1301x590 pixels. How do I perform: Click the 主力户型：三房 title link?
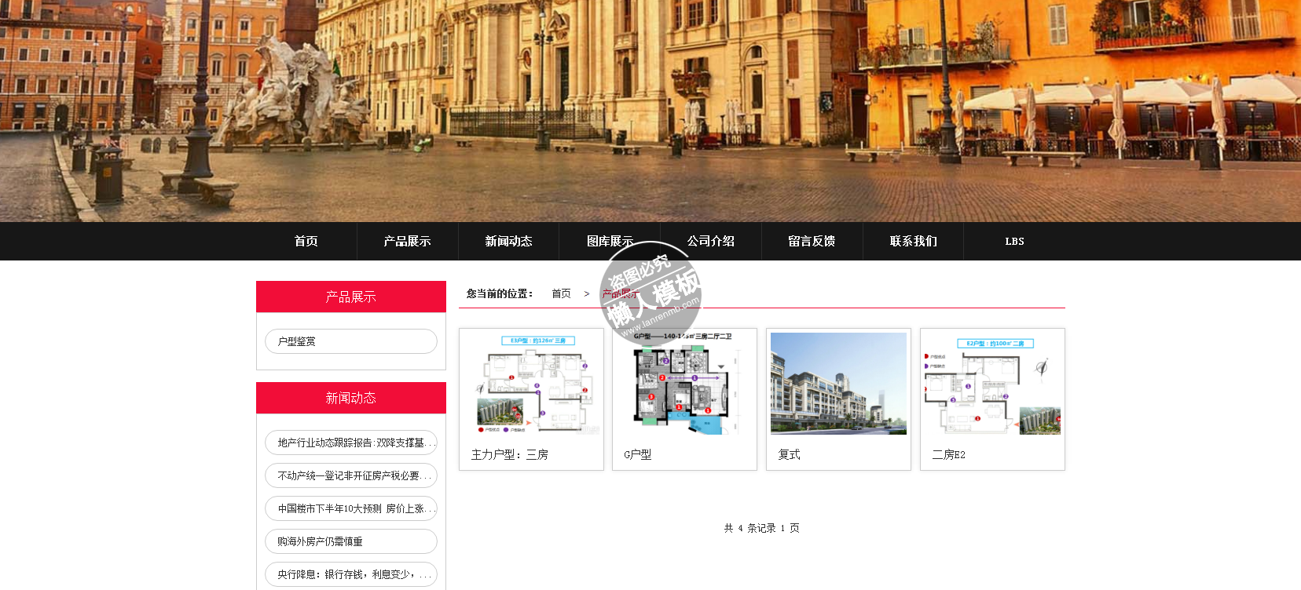point(509,454)
